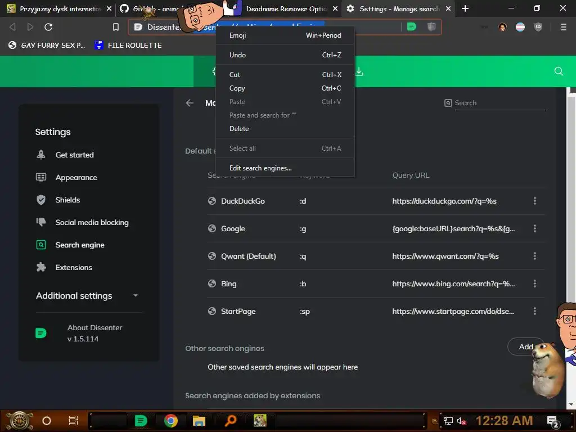
Task: Click the 12:28 AM taskbar clock
Action: 504,421
